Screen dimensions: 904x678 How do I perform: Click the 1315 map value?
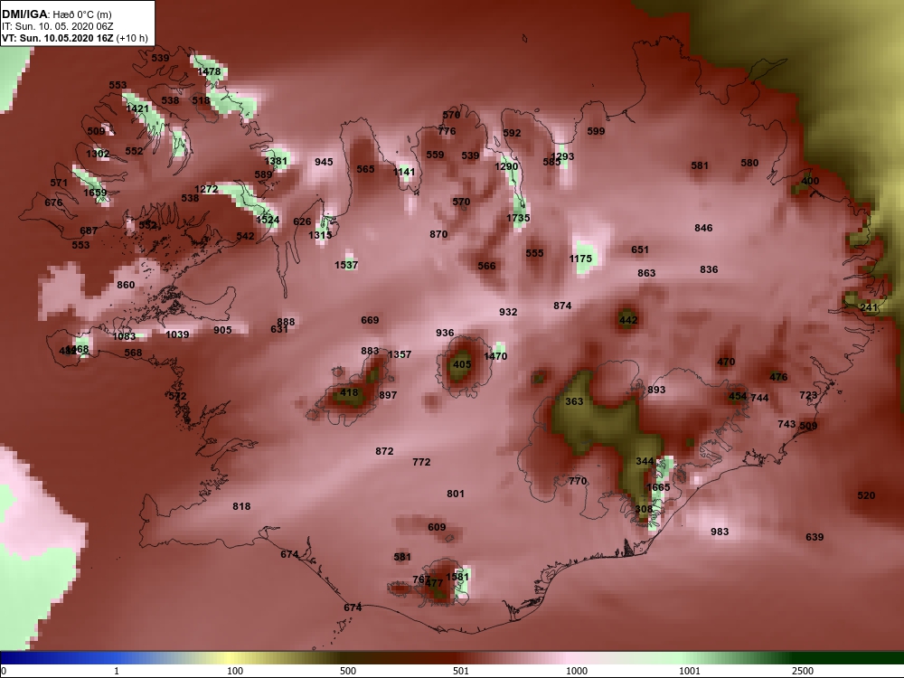(320, 235)
